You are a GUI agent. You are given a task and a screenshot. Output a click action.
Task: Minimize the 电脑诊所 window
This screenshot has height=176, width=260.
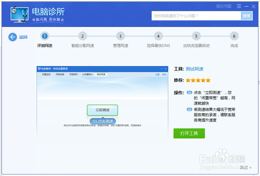[x=247, y=6]
